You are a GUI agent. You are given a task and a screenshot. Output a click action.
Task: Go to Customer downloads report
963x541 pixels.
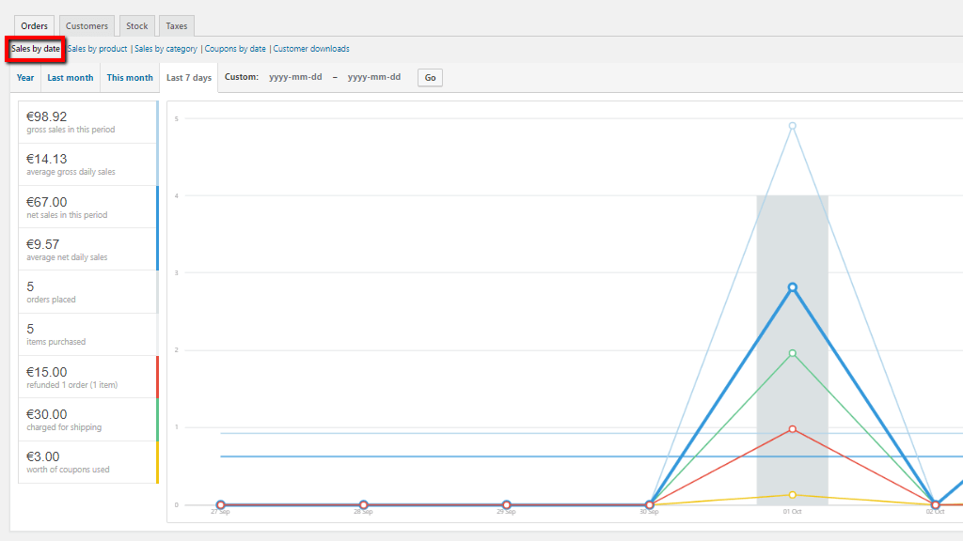pos(312,49)
